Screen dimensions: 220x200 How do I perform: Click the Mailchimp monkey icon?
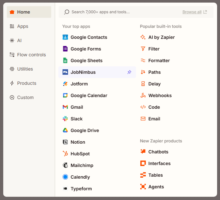(x=65, y=165)
